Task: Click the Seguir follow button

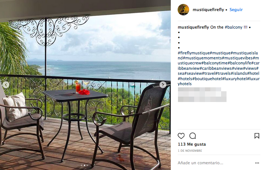Action: 236,10
